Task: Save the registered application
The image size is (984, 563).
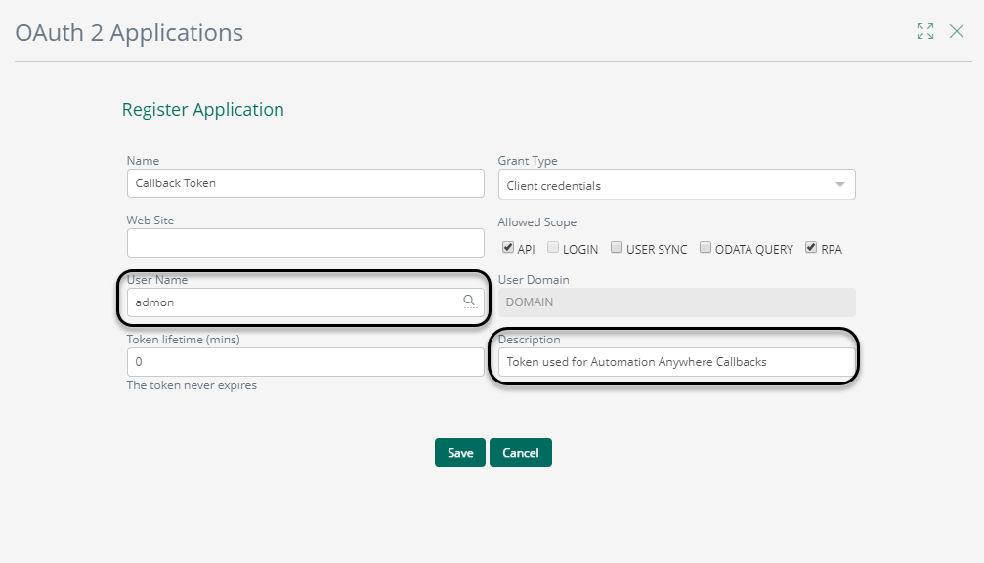Action: click(460, 453)
